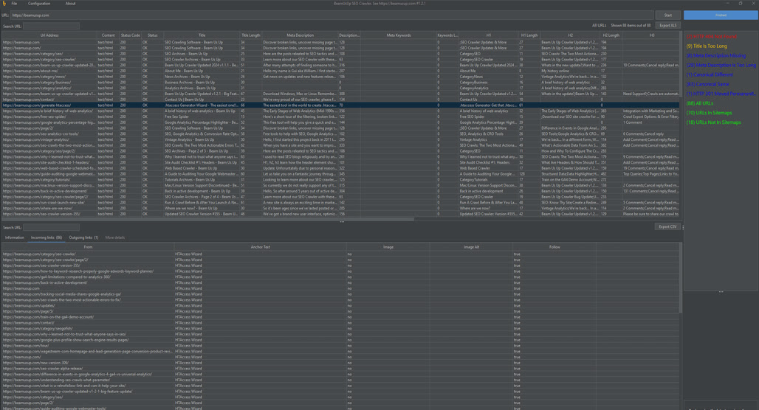Image resolution: width=759 pixels, height=410 pixels.
Task: Click the Export XLS button
Action: point(668,25)
